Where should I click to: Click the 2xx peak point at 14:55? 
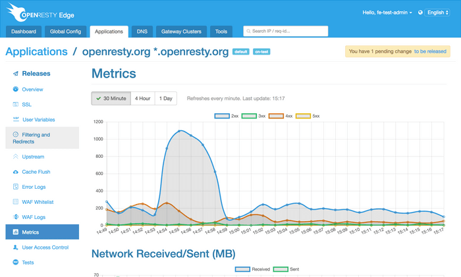(179, 131)
